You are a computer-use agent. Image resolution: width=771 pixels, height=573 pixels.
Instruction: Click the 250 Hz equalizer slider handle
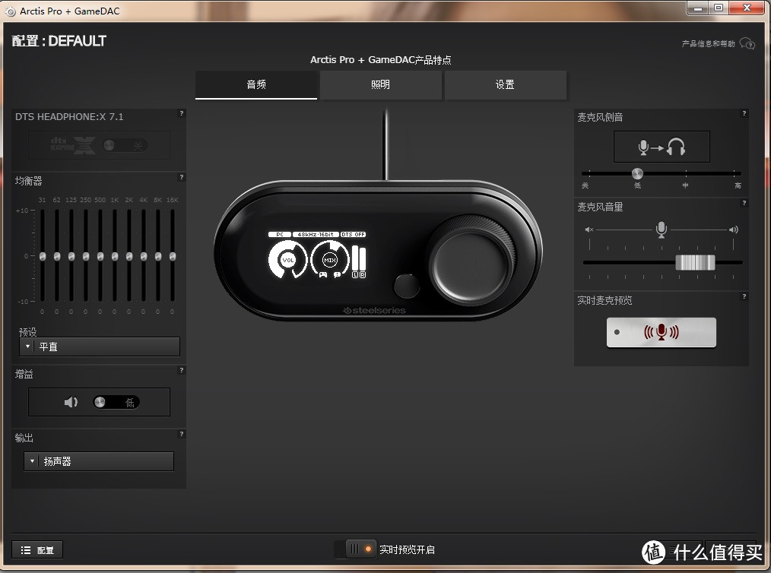coord(86,257)
